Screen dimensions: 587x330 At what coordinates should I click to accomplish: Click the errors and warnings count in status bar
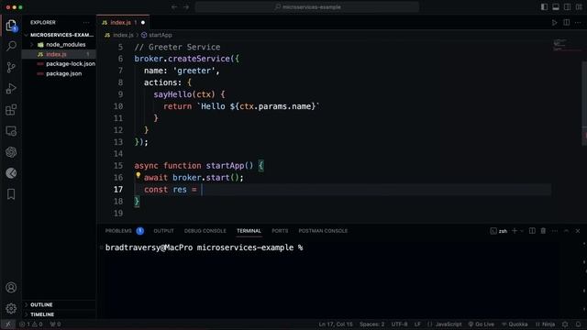point(30,324)
